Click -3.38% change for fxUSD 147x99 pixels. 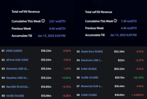tap(67, 96)
